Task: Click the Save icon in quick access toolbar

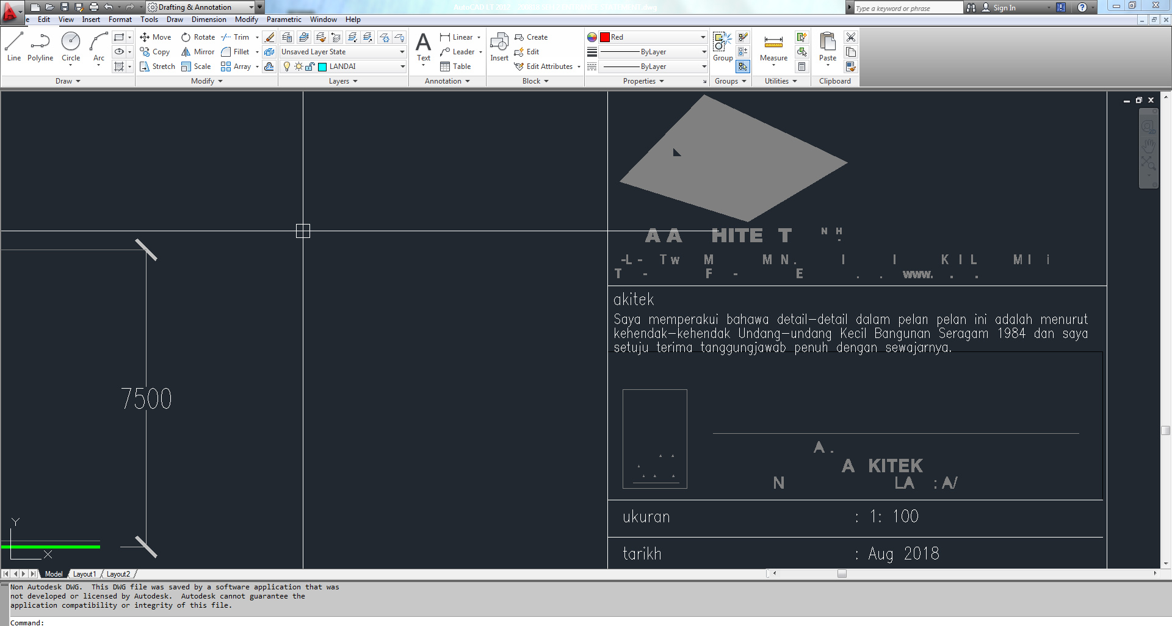Action: pyautogui.click(x=65, y=7)
